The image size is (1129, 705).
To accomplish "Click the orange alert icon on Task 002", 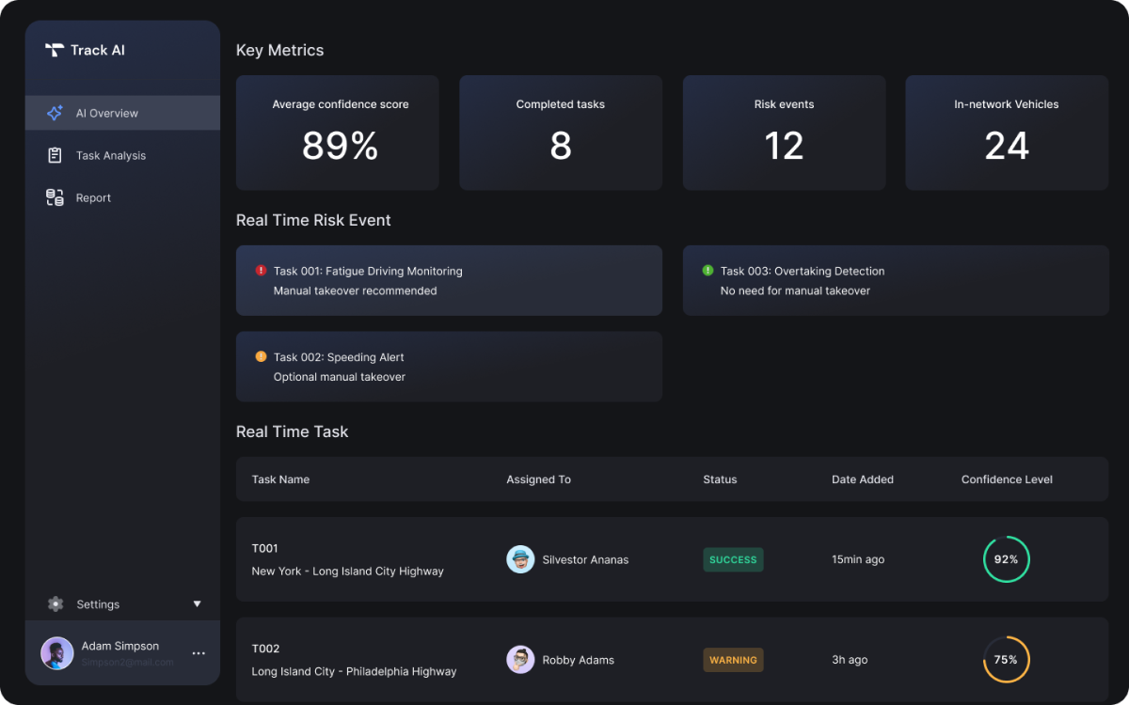I will (261, 357).
